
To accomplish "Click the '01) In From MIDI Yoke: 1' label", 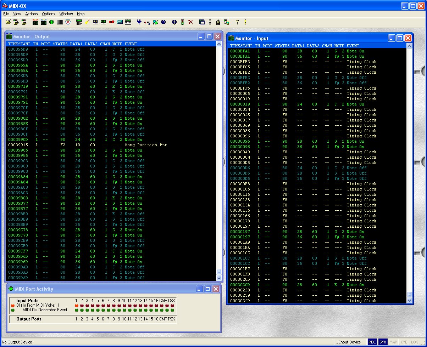I will point(38,305).
